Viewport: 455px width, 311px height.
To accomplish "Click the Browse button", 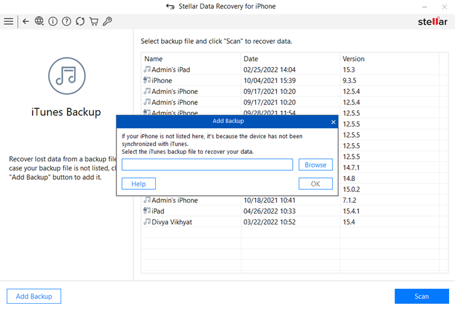I will click(315, 165).
